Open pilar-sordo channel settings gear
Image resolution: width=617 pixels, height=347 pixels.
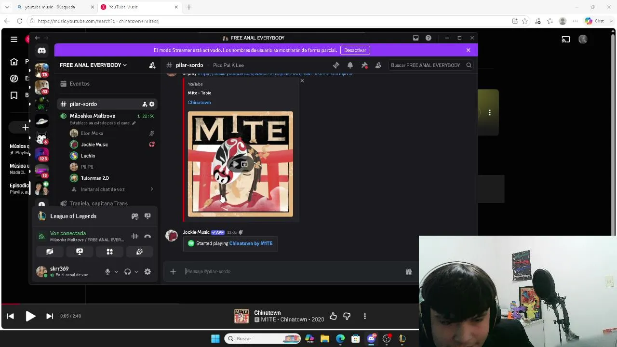[x=152, y=104]
